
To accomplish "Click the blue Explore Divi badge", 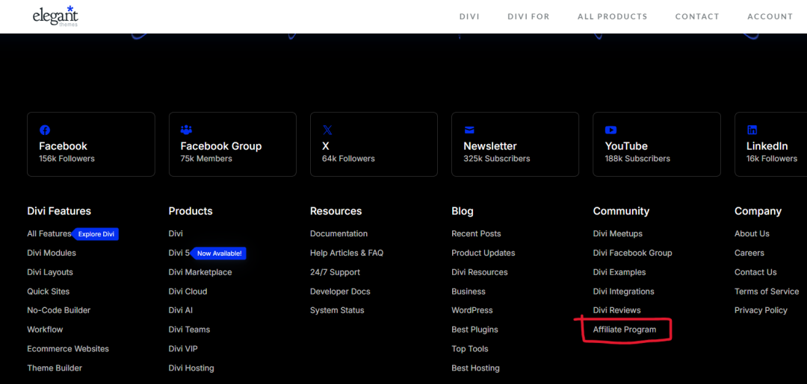I will point(96,234).
